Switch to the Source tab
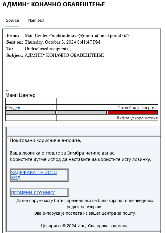Viewport: 165px width, 233px height. [12, 20]
